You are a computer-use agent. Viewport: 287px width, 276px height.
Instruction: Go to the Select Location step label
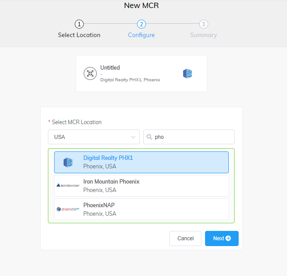click(x=79, y=35)
